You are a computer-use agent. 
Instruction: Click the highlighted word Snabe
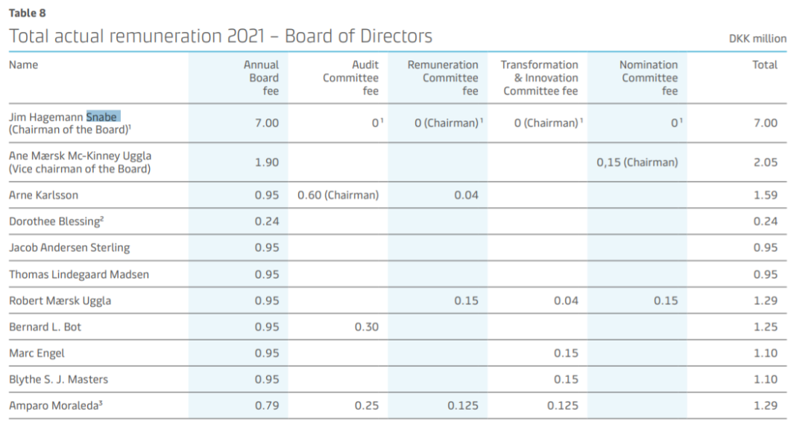coord(102,117)
